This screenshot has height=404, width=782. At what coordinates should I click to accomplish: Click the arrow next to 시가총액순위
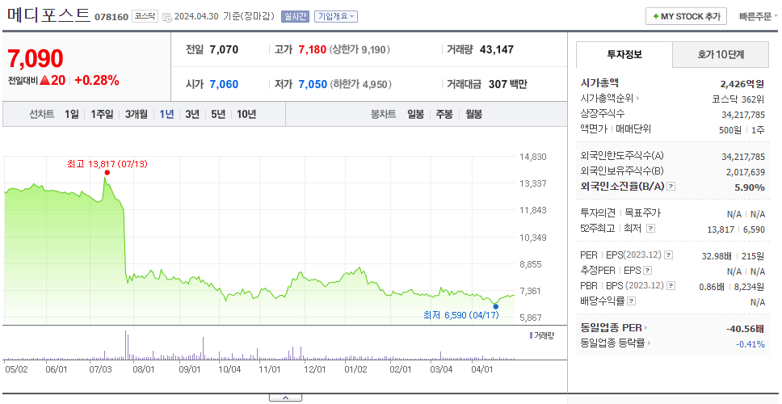point(637,99)
